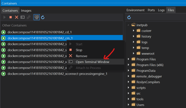Click running status icon of cd_1 container

coord(3,32)
